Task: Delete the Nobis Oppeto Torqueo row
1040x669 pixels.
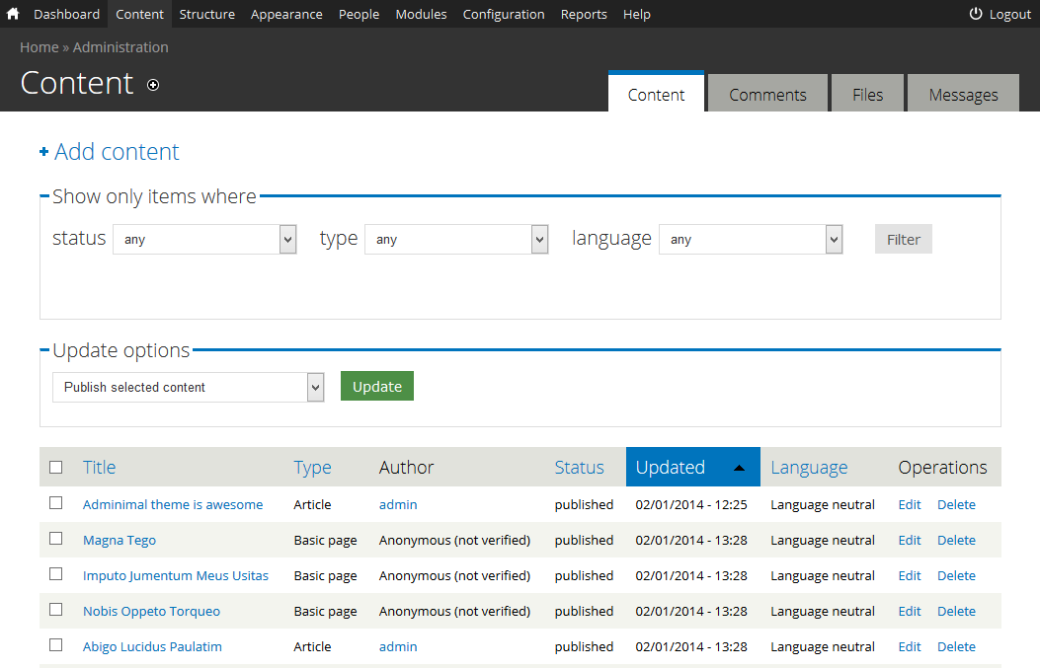Action: click(956, 612)
